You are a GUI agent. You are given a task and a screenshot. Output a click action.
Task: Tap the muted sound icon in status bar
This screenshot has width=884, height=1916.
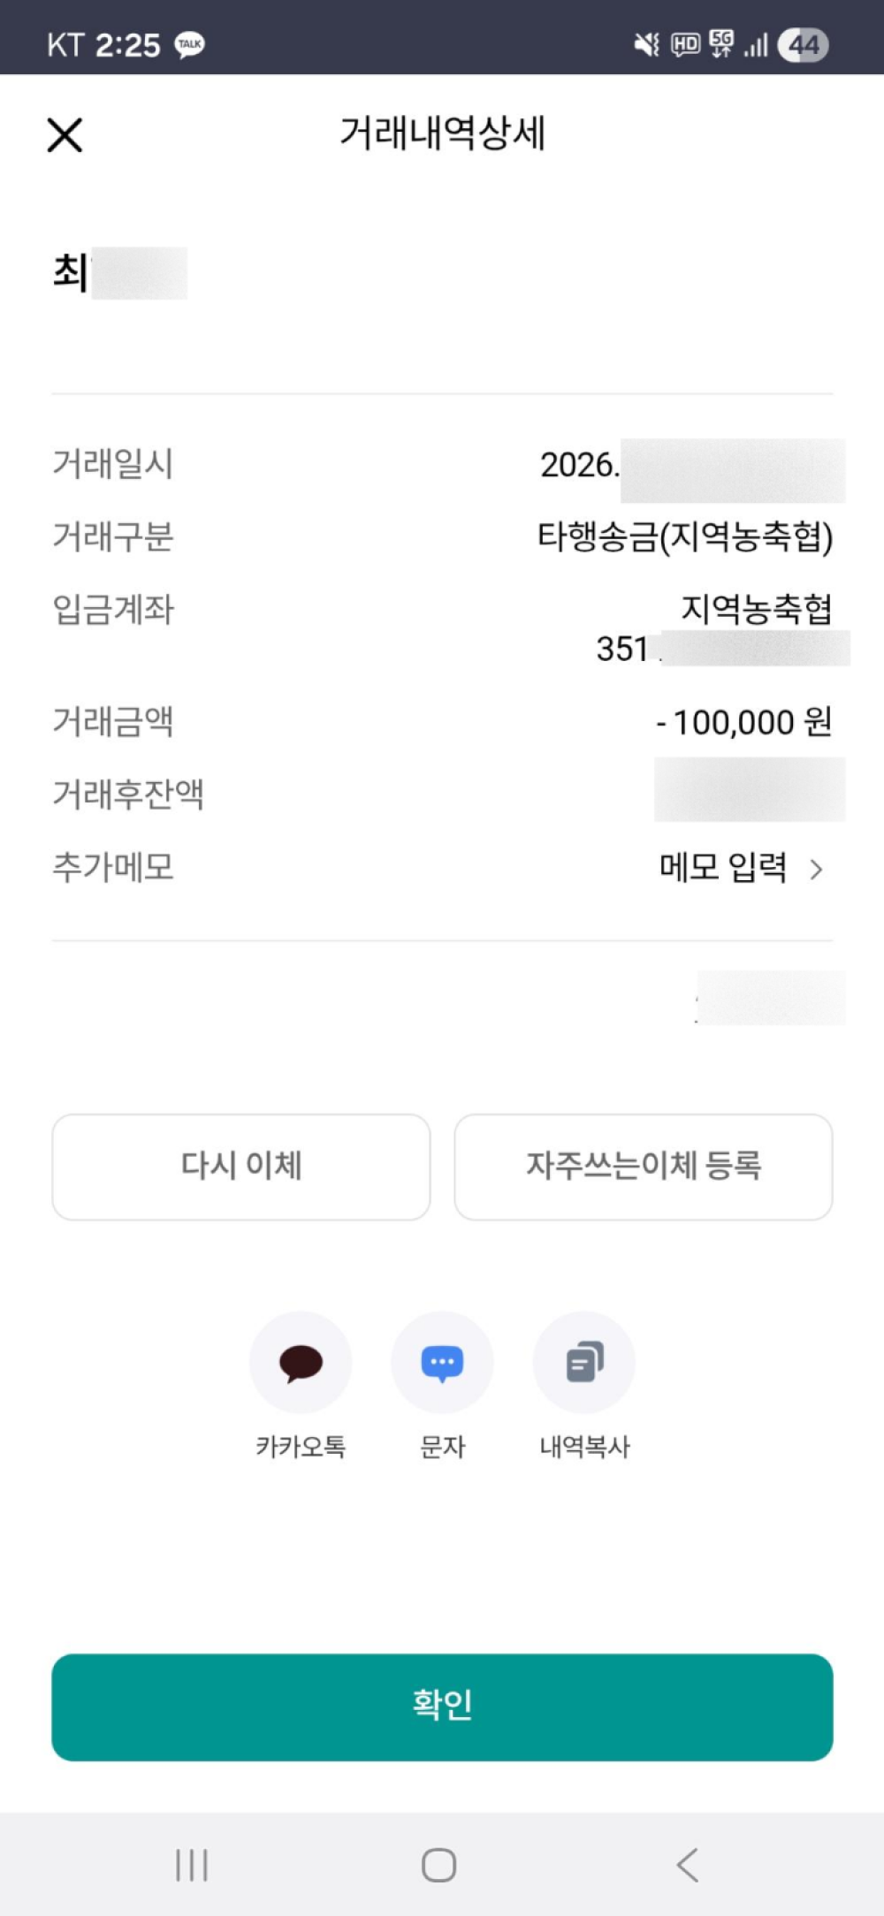click(647, 45)
